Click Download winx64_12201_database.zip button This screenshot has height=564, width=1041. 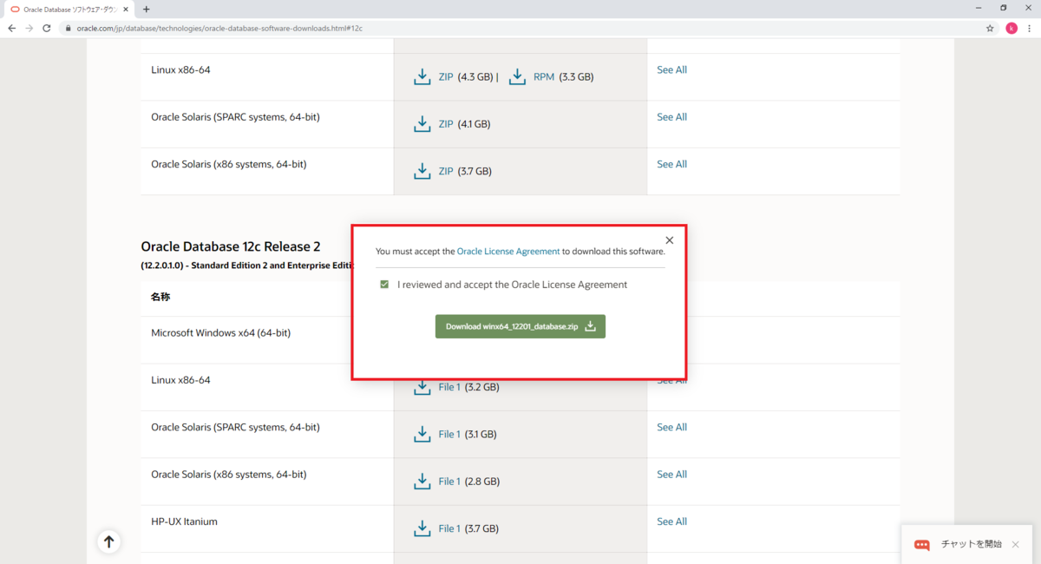[x=520, y=326]
